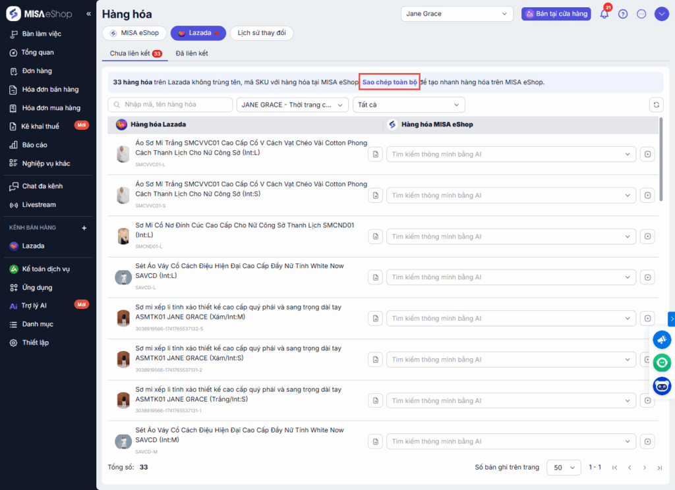Go to the next page arrow
The height and width of the screenshot is (490, 675).
tap(645, 468)
